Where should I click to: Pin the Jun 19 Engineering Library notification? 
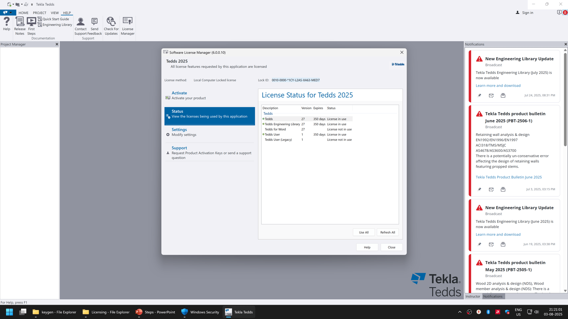coord(479,244)
